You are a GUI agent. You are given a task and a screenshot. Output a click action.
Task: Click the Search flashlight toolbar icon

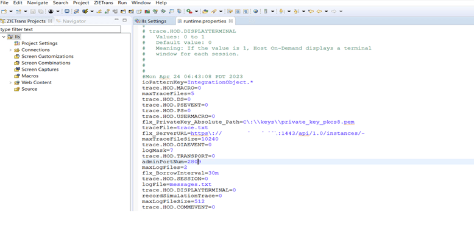point(214,12)
